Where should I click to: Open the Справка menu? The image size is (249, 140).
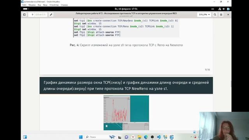64,5
